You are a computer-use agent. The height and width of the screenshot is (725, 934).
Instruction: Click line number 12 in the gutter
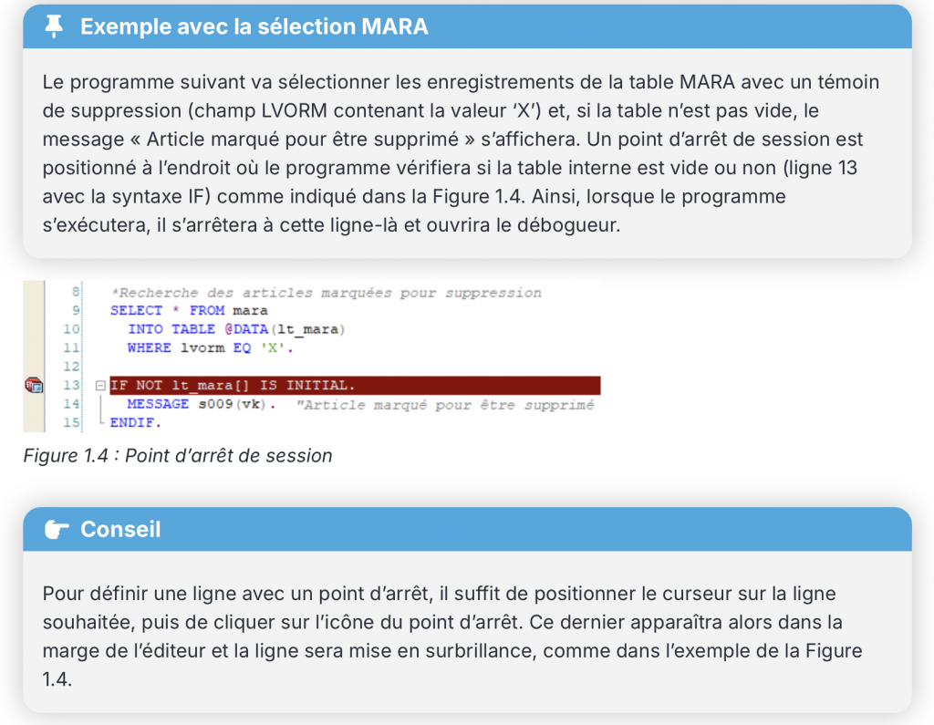[72, 367]
